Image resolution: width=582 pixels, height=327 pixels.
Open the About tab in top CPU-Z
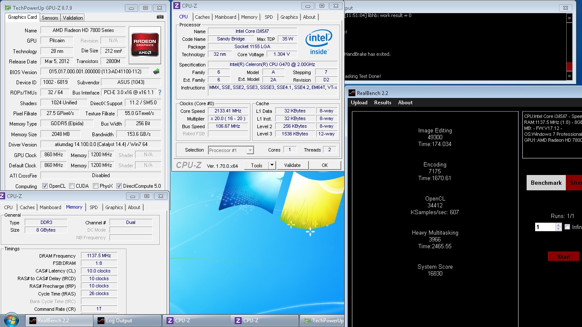pos(309,17)
